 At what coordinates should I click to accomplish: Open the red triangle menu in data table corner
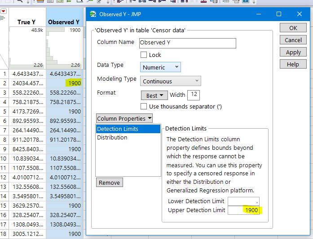[4, 11]
